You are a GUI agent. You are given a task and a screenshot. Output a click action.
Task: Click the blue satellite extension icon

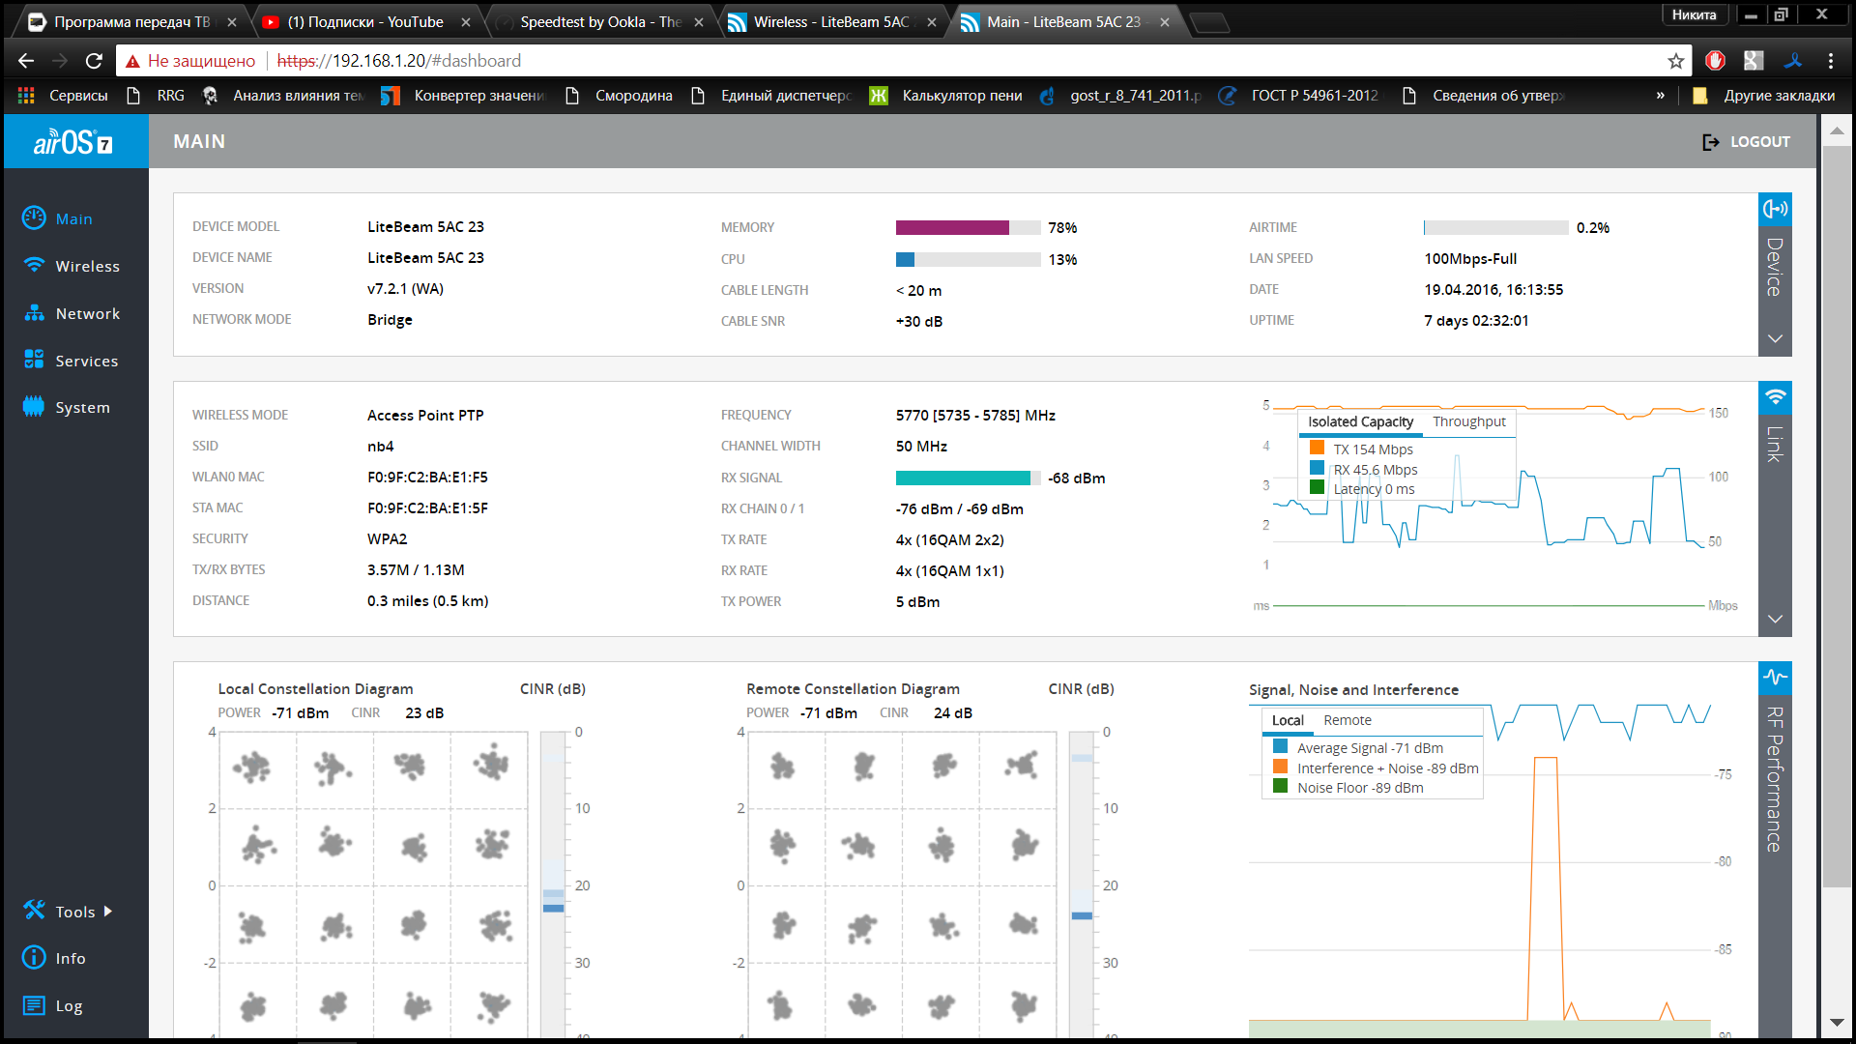coord(1793,60)
